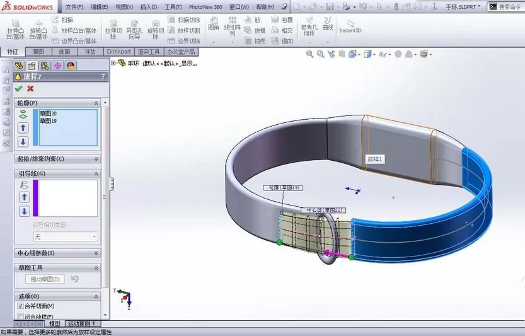This screenshot has height=336, width=525.
Task: Cancel the loft with the red X
Action: pos(30,88)
